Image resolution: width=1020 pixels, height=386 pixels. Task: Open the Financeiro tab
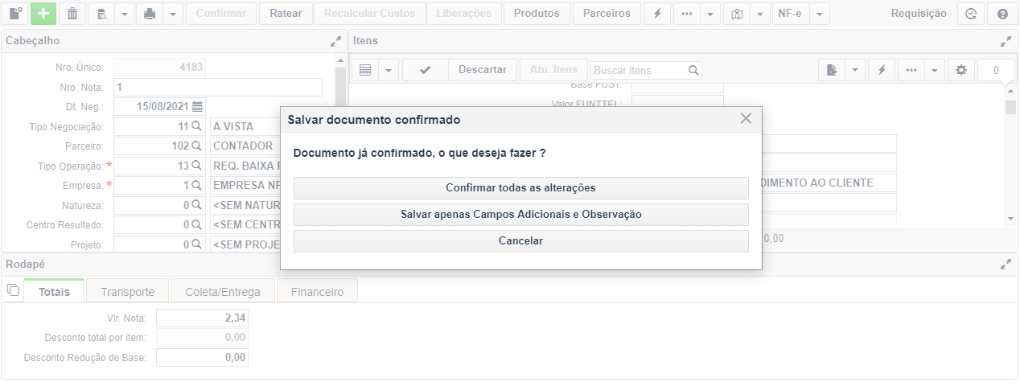[317, 292]
